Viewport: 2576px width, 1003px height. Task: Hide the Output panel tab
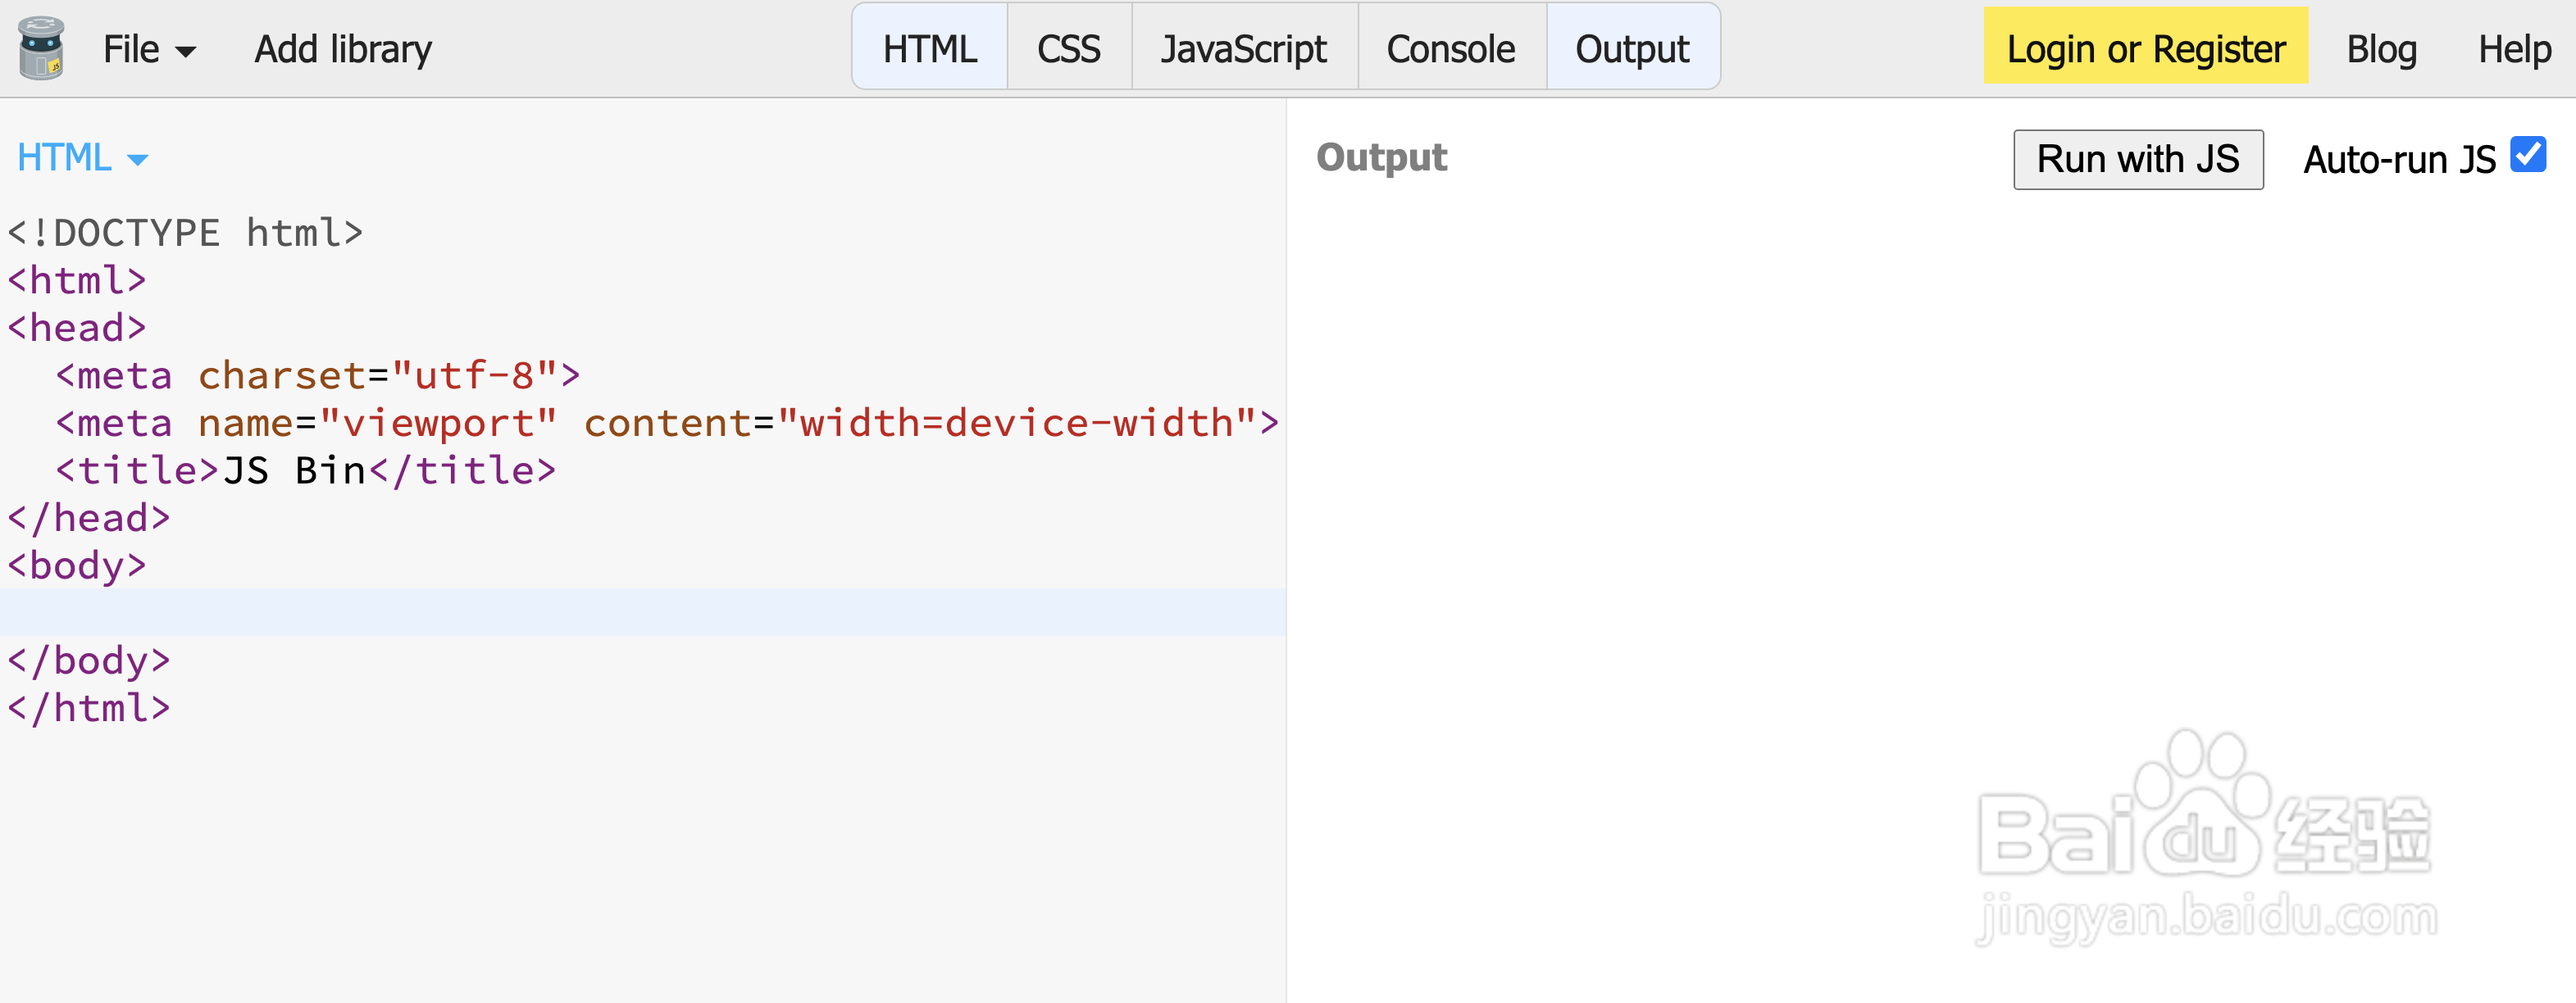pyautogui.click(x=1631, y=49)
